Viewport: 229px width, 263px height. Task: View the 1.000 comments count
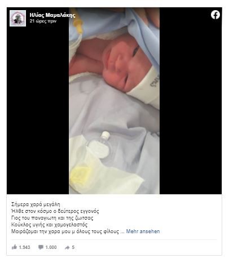click(x=51, y=247)
